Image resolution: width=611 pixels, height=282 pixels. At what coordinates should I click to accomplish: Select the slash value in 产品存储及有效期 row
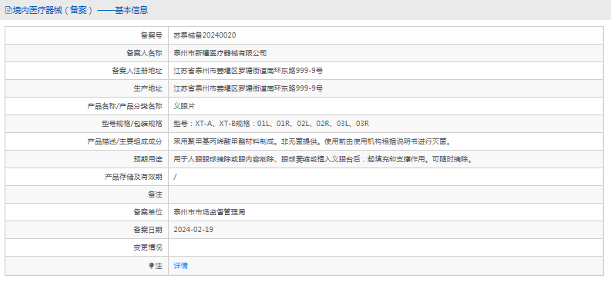pos(176,177)
